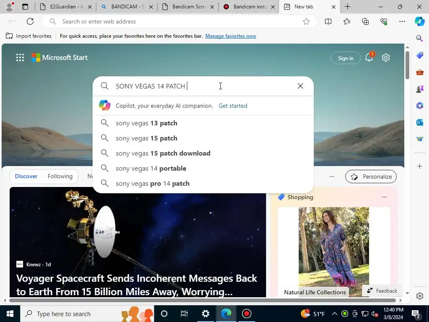
Task: Focus the address bar field
Action: click(x=179, y=21)
